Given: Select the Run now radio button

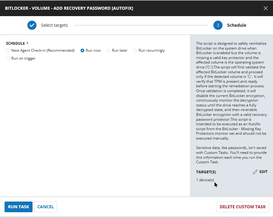Looking at the screenshot, I should coord(82,50).
